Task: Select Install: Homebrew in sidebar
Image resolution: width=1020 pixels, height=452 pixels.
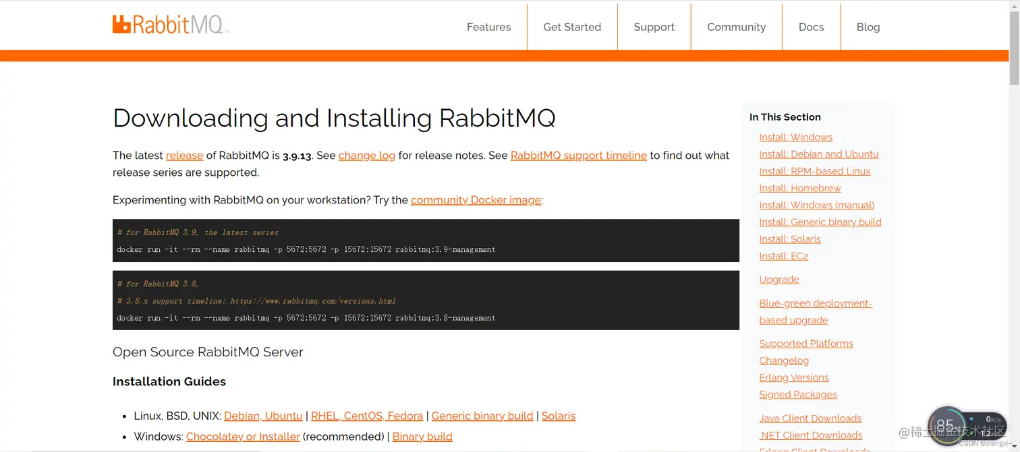Action: [x=800, y=188]
